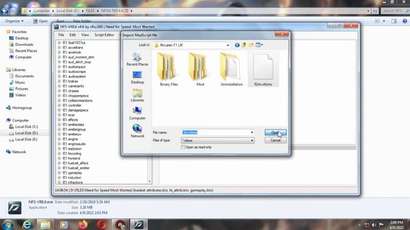Open Explorer help icon
This screenshot has height=230, width=410.
(x=405, y=21)
